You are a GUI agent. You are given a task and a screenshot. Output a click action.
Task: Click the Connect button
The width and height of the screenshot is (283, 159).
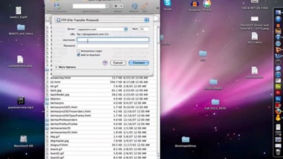[138, 63]
